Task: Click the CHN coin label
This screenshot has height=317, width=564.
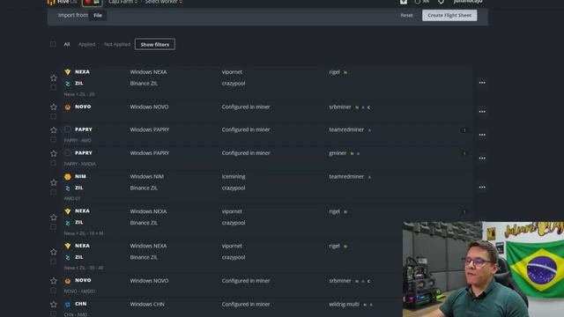Action: (x=80, y=304)
